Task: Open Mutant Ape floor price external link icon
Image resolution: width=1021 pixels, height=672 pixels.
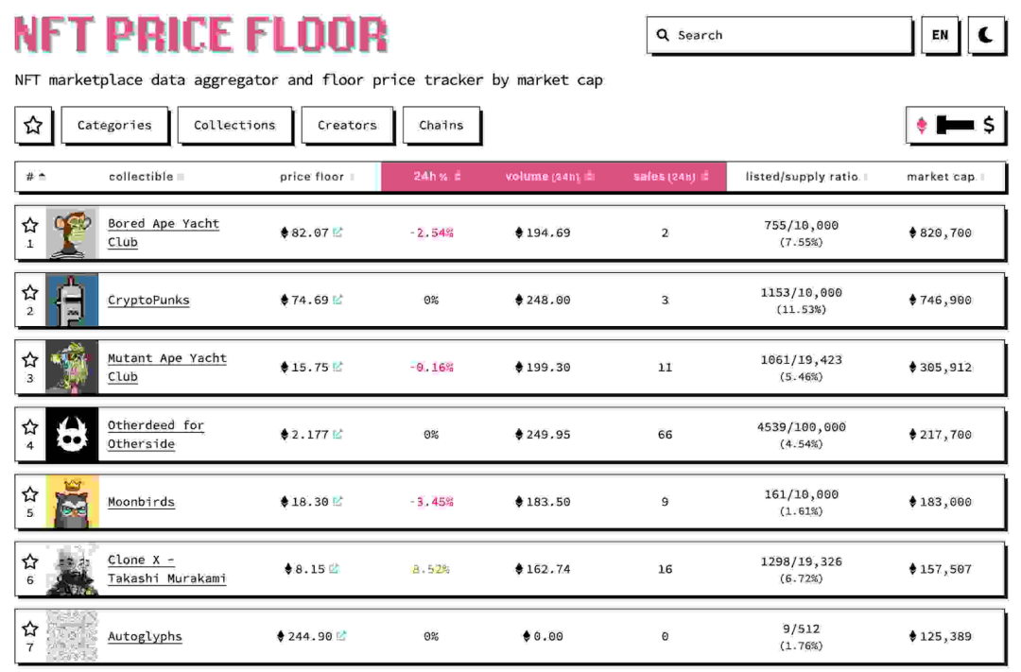Action: click(x=337, y=366)
